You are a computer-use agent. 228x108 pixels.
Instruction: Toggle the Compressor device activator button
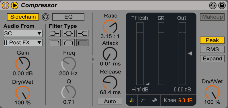click(5, 5)
